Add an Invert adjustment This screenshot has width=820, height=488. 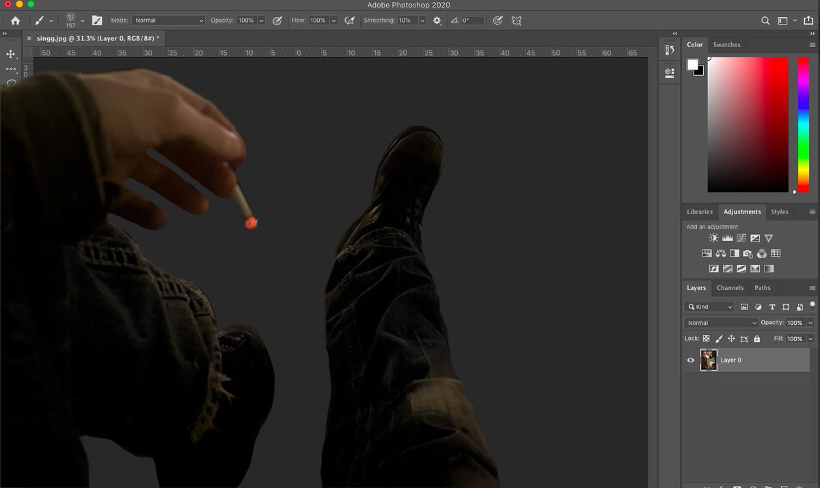coord(713,269)
